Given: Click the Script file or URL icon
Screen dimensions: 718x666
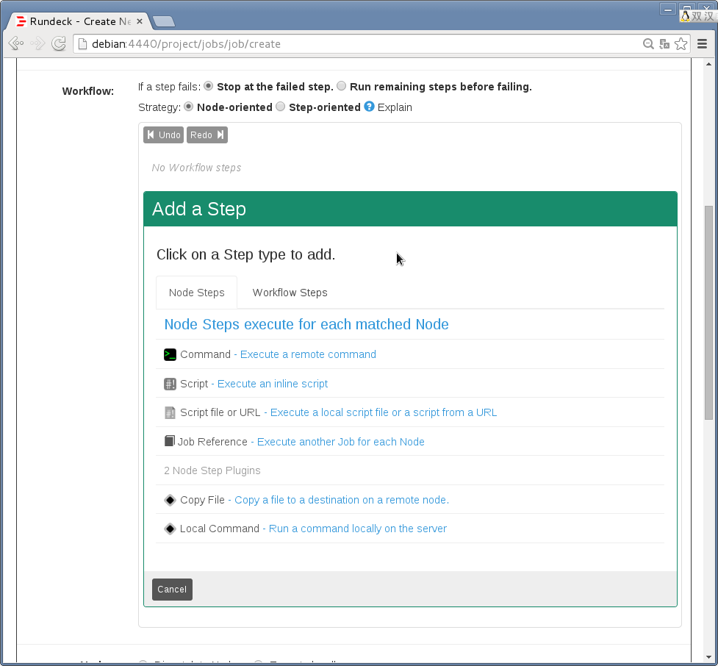Looking at the screenshot, I should pos(170,412).
